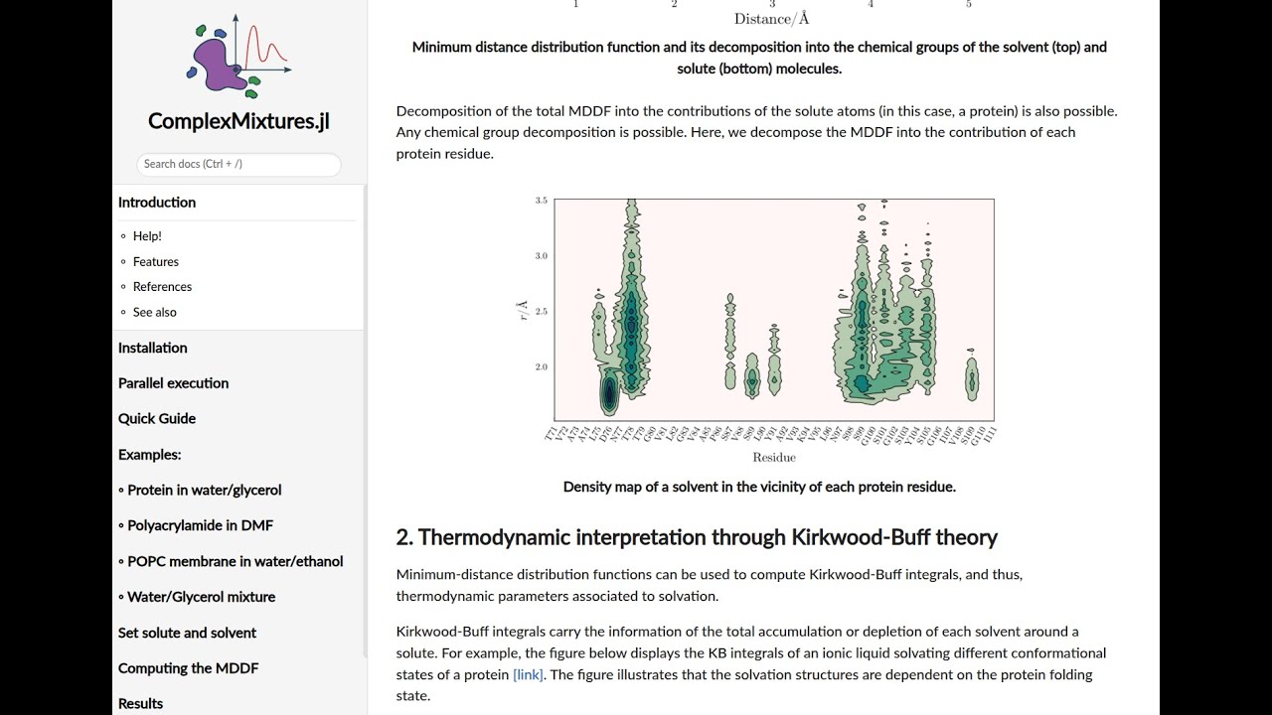Follow the [link] hyperlink in the paragraph

(x=528, y=675)
